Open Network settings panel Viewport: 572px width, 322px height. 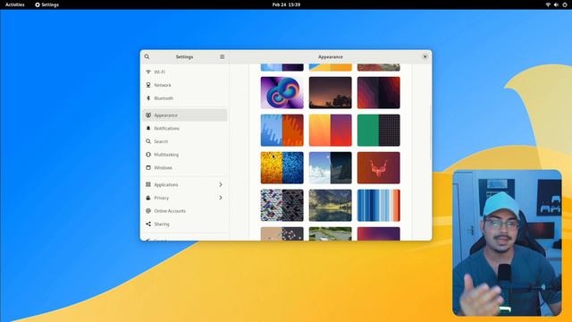[185, 85]
